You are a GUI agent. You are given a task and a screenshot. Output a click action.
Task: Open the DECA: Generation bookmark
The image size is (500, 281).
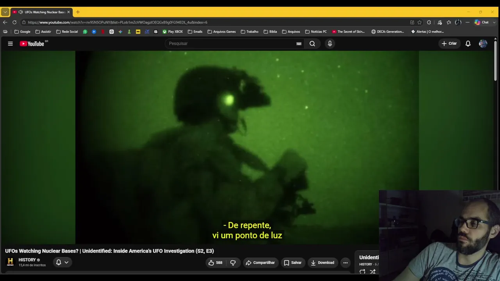[x=387, y=32]
